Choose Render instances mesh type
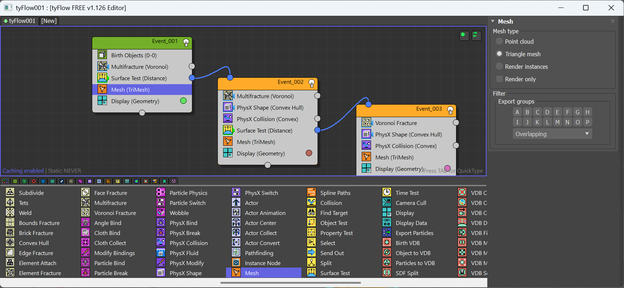 [x=499, y=66]
